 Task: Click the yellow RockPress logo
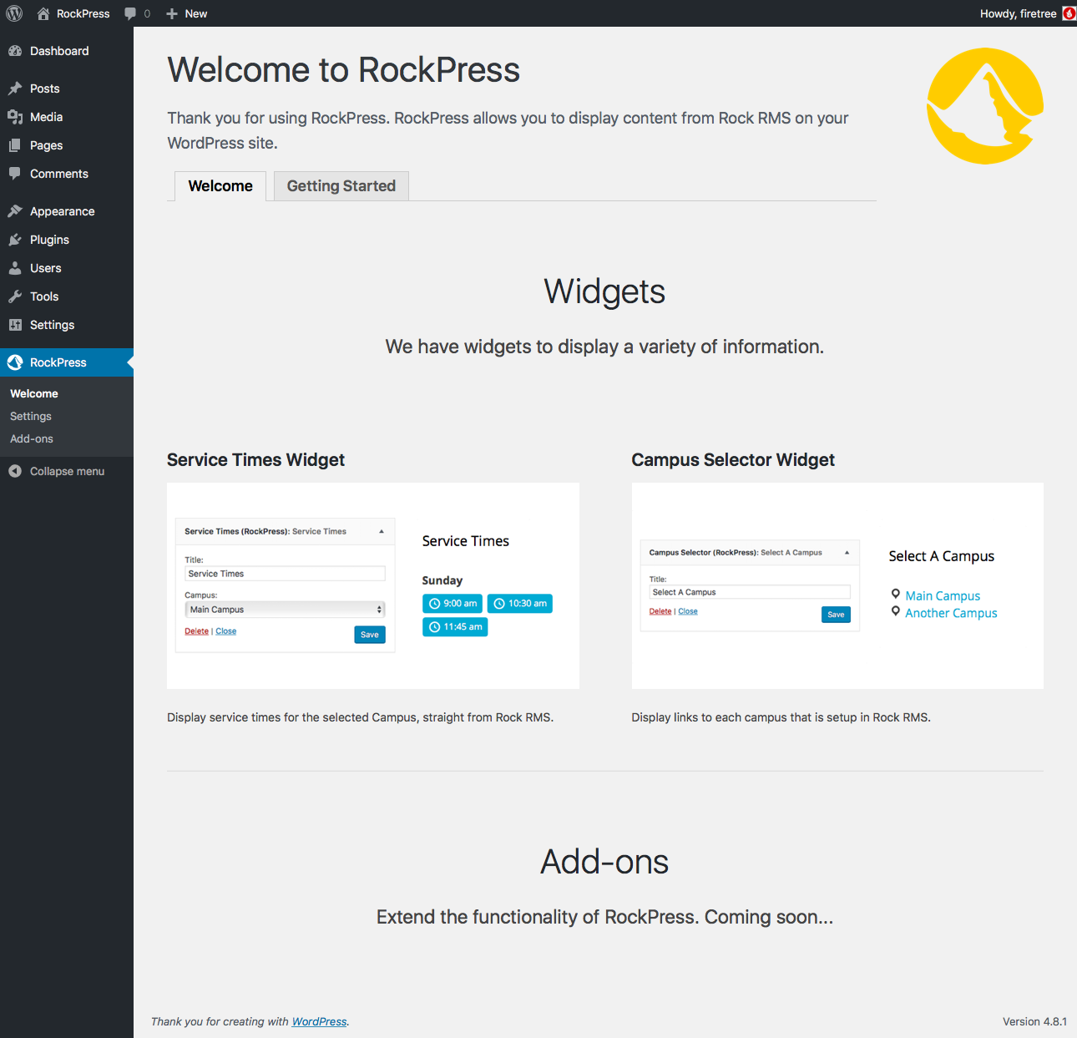(984, 106)
